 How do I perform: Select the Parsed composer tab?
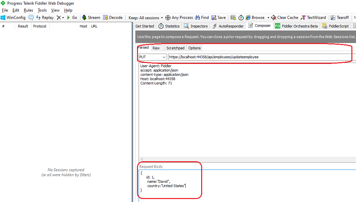coord(143,47)
